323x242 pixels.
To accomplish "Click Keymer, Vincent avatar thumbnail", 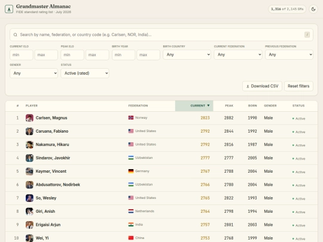I will point(29,171).
